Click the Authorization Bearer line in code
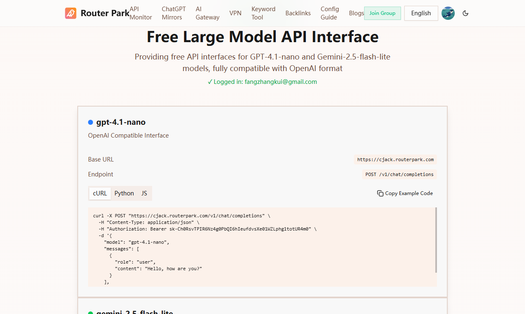525x314 pixels. tap(207, 229)
